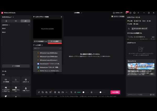The width and height of the screenshot is (157, 111).
Task: Click the pink LIVEを開始 button
Action: point(115,92)
